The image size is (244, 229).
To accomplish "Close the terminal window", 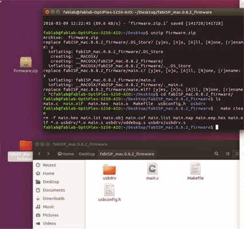I will tap(48, 12).
